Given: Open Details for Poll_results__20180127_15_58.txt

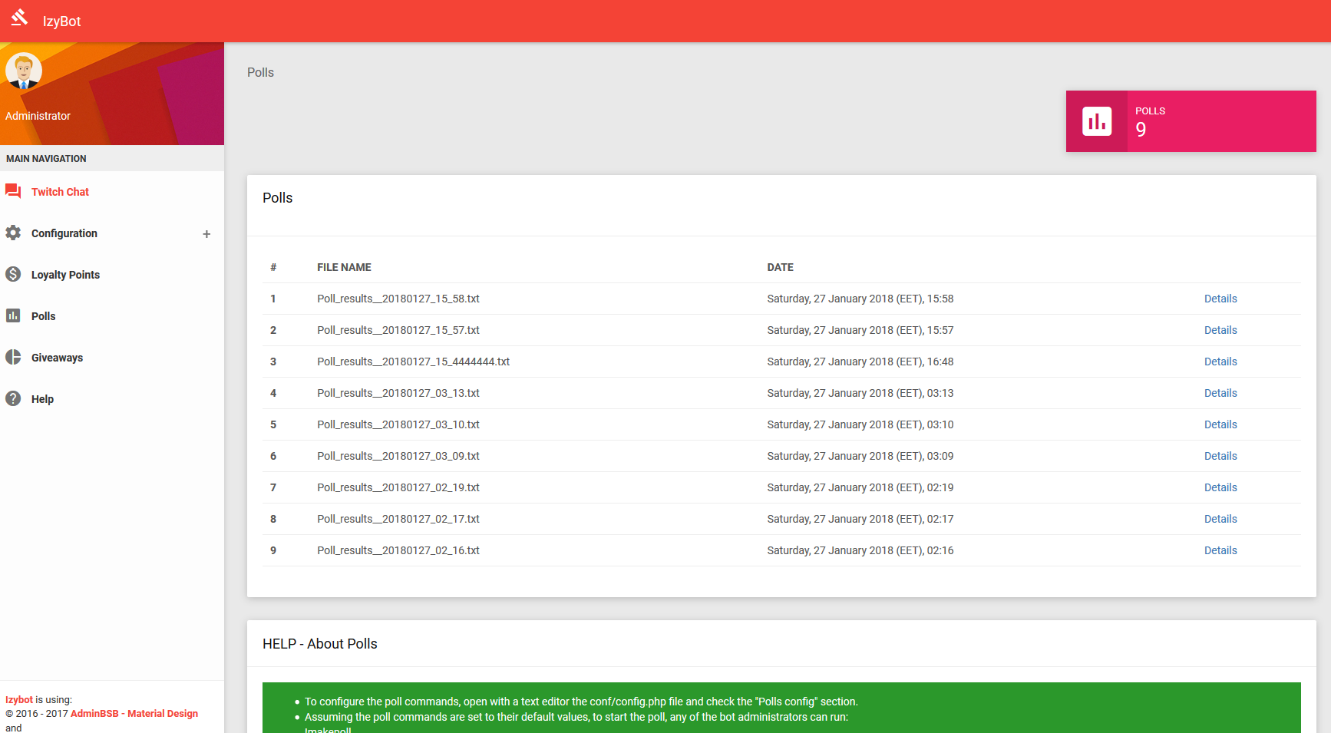Looking at the screenshot, I should click(1220, 299).
